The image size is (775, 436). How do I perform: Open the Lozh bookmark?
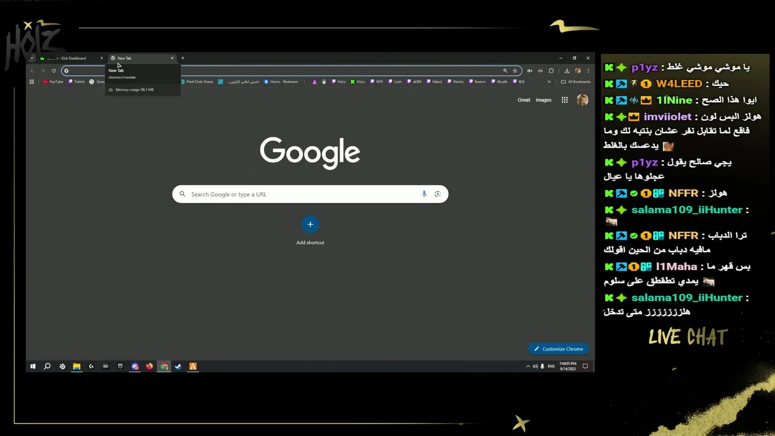click(x=395, y=82)
